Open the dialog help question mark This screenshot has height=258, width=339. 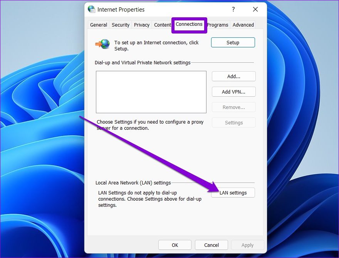point(233,9)
